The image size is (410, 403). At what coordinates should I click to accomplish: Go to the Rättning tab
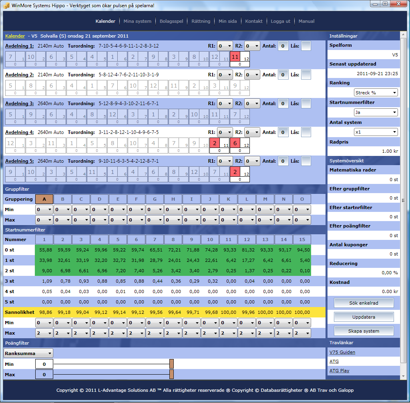tap(201, 21)
